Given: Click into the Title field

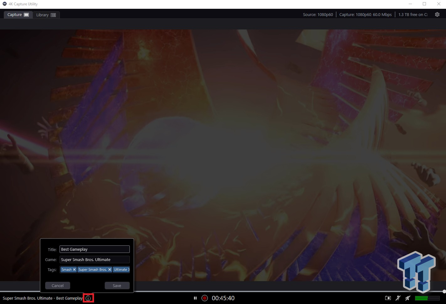Looking at the screenshot, I should pos(95,249).
